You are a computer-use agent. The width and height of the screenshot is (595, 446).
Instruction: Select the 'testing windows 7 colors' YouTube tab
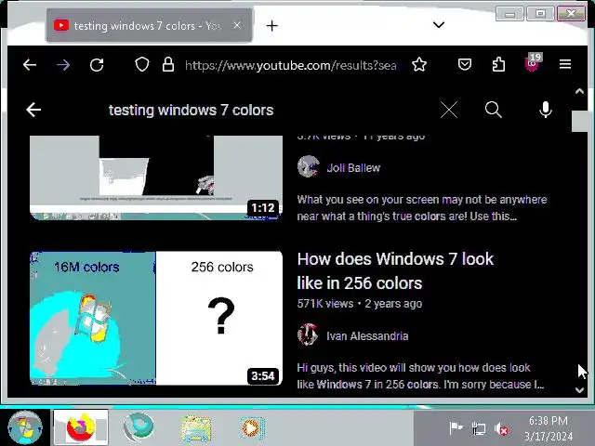pos(149,25)
